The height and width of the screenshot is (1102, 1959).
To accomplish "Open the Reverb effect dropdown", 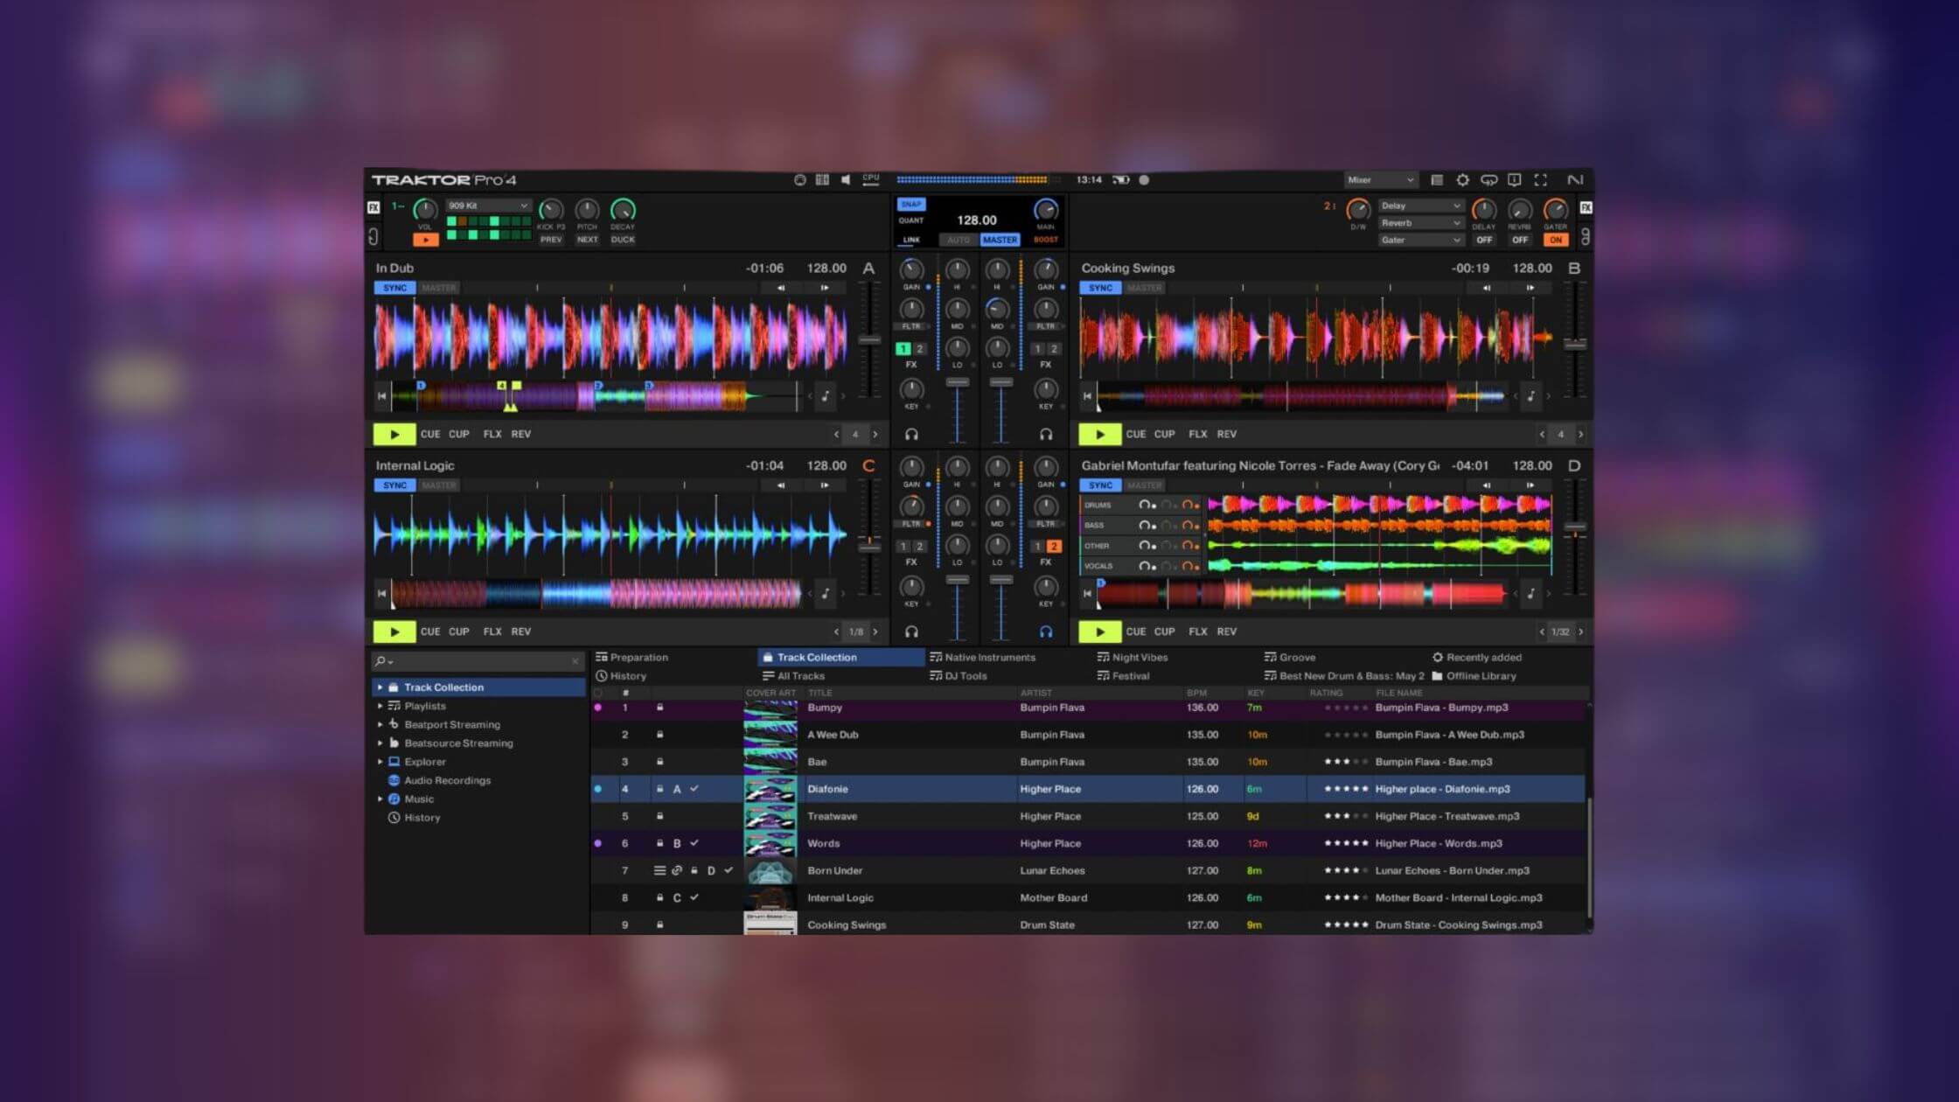I will click(1420, 223).
